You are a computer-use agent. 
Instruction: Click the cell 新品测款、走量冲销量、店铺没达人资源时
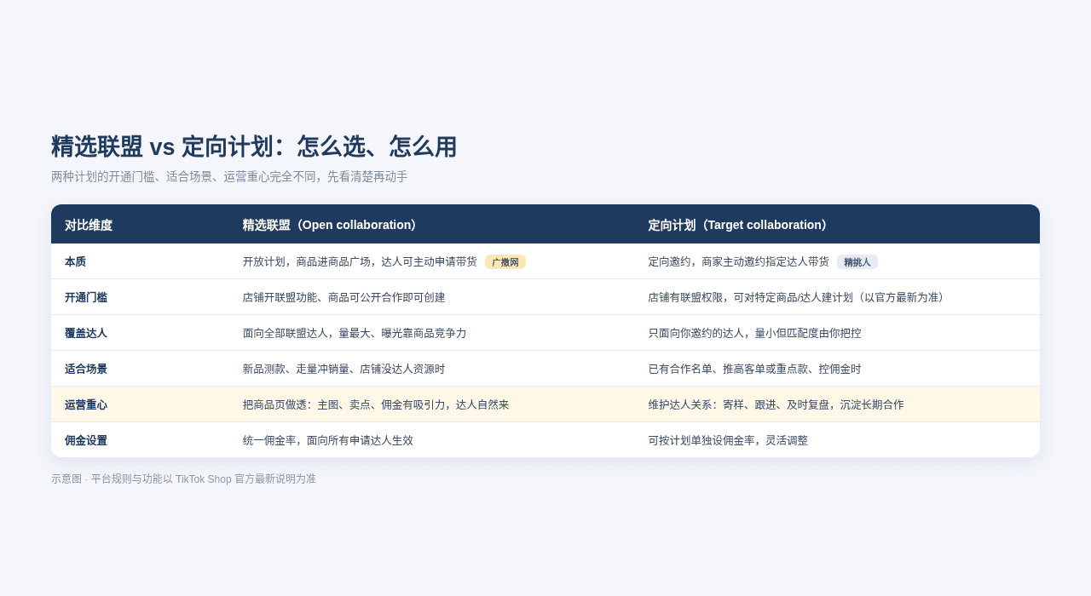click(344, 369)
